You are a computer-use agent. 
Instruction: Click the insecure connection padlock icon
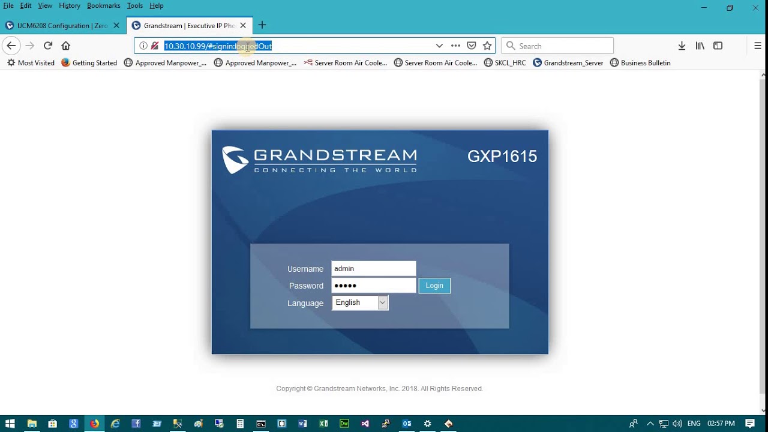(154, 46)
